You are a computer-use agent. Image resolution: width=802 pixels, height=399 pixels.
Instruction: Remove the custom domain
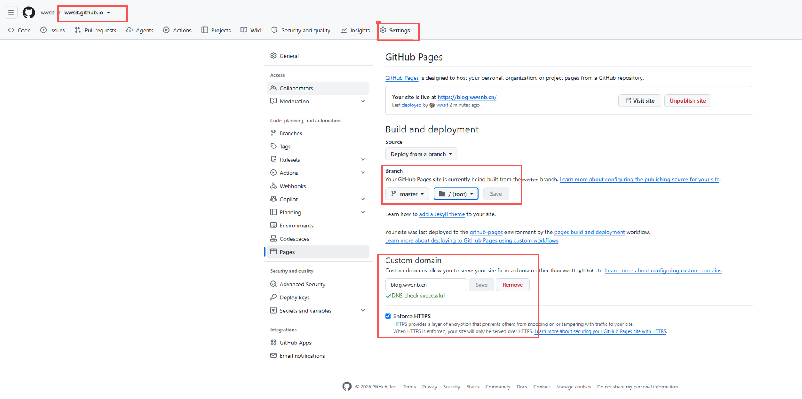pyautogui.click(x=512, y=285)
